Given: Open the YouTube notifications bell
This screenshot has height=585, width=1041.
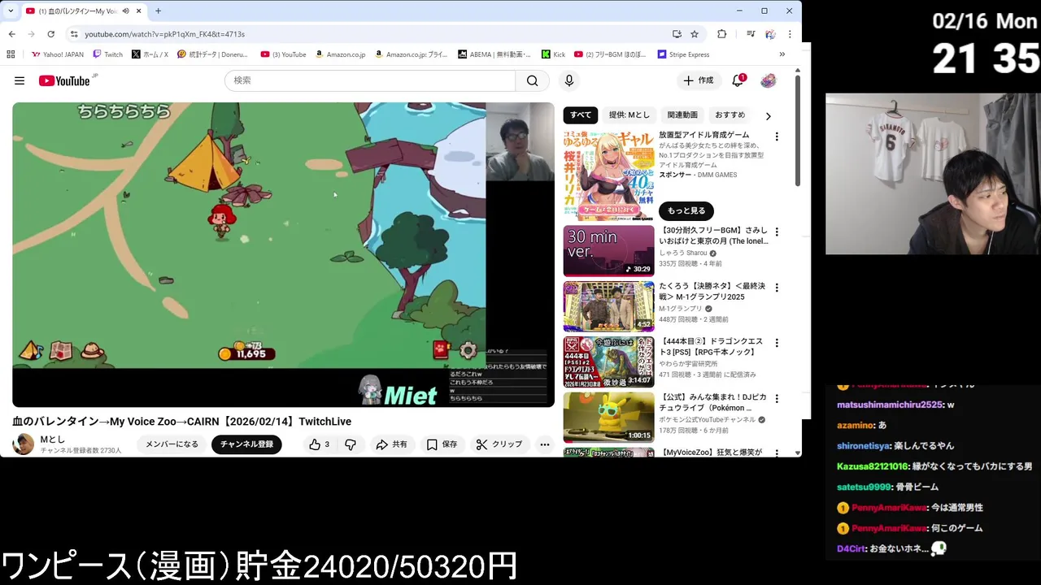Looking at the screenshot, I should 738,80.
